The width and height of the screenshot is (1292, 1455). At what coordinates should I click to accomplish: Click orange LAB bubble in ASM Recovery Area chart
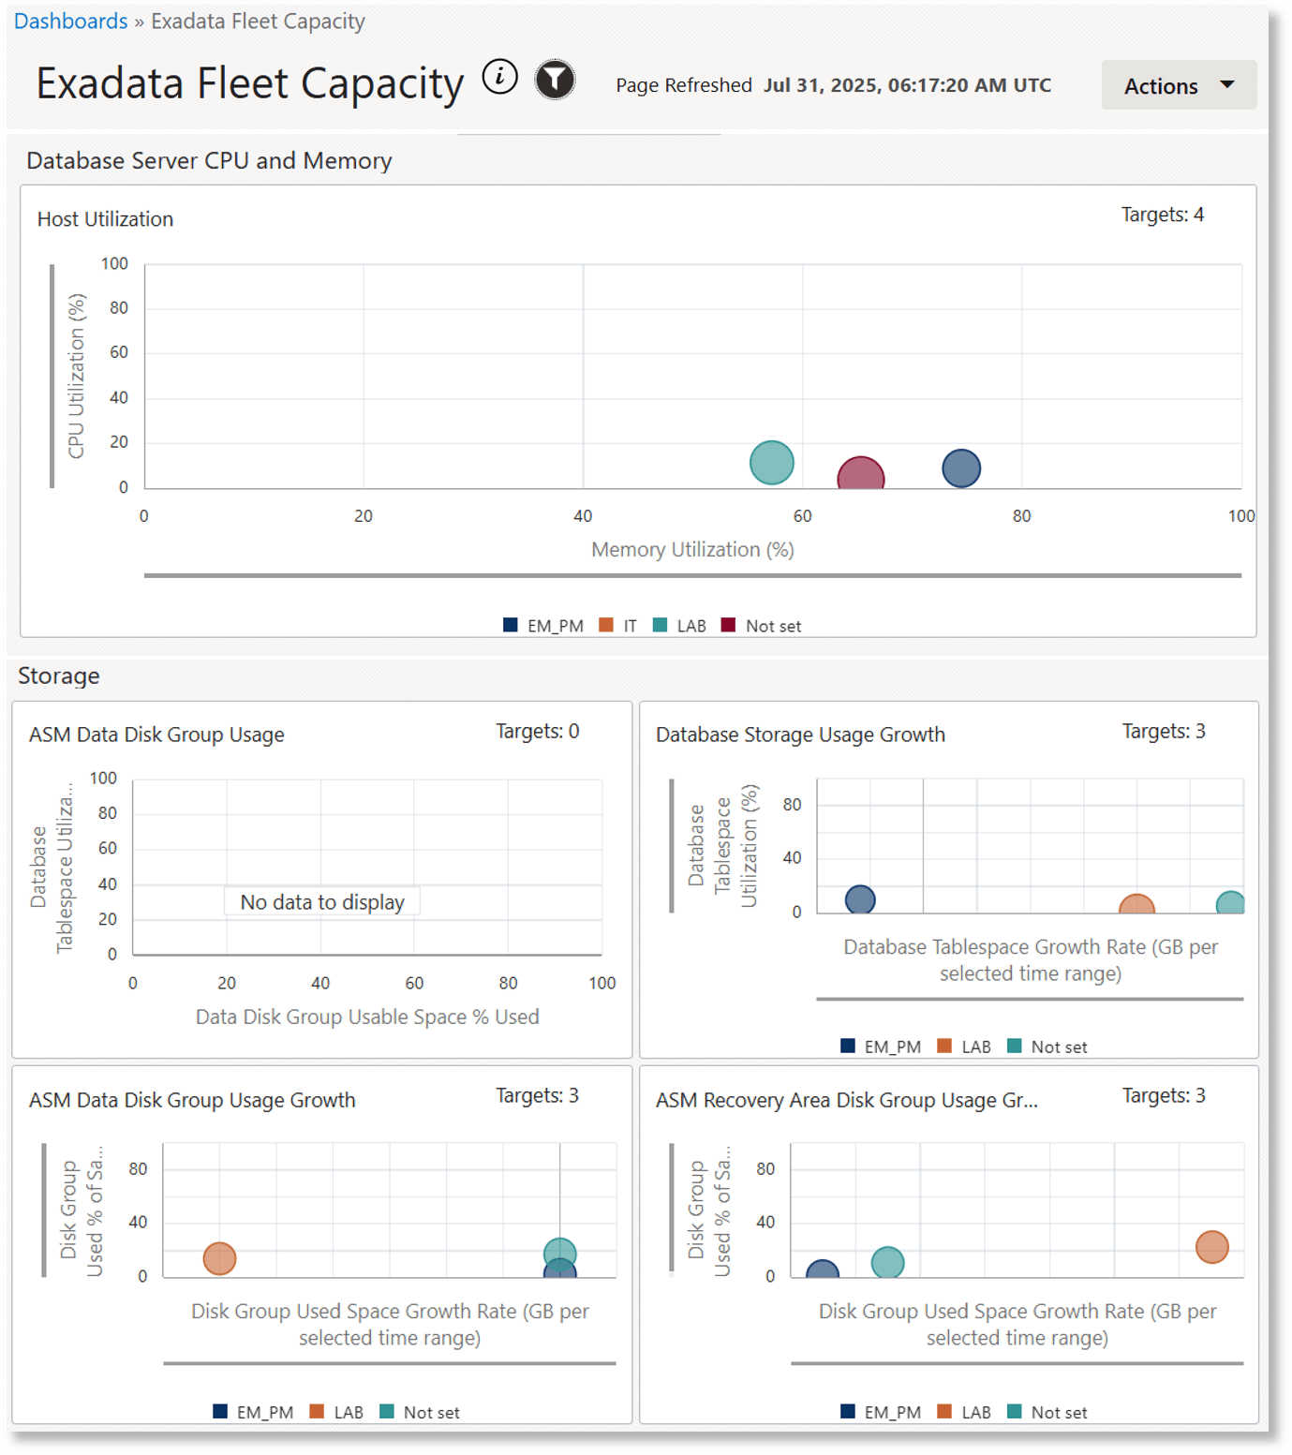1210,1247
